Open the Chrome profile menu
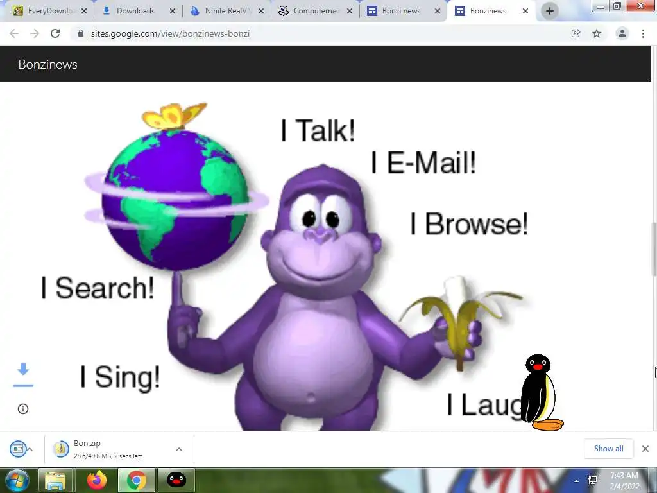This screenshot has width=657, height=493. click(622, 33)
